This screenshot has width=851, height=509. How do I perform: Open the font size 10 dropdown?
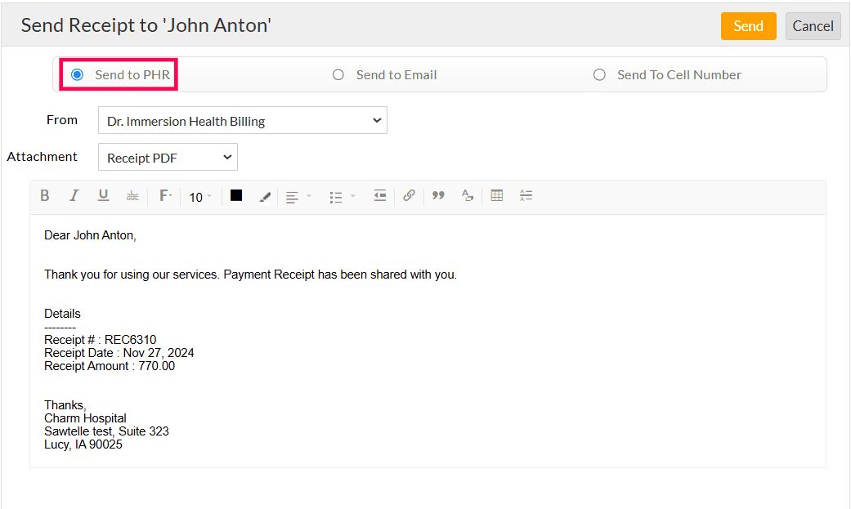[x=200, y=197]
